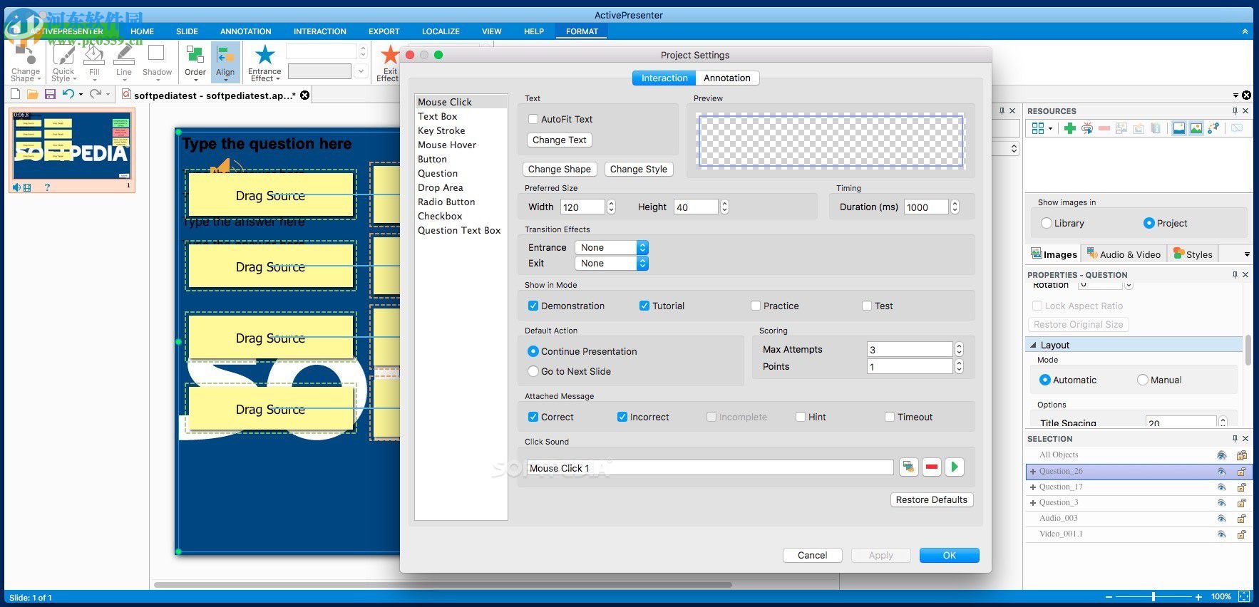This screenshot has width=1259, height=607.
Task: Click the record clip icon in Resources
Action: (1087, 128)
